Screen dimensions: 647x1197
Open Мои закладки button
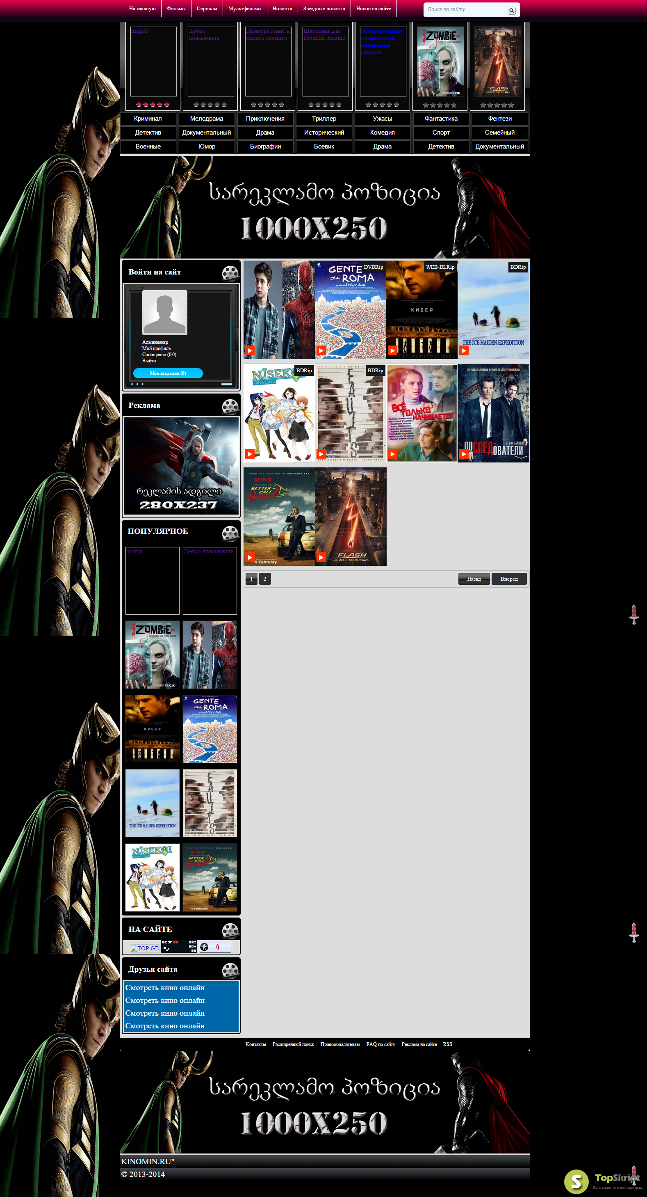coord(168,373)
